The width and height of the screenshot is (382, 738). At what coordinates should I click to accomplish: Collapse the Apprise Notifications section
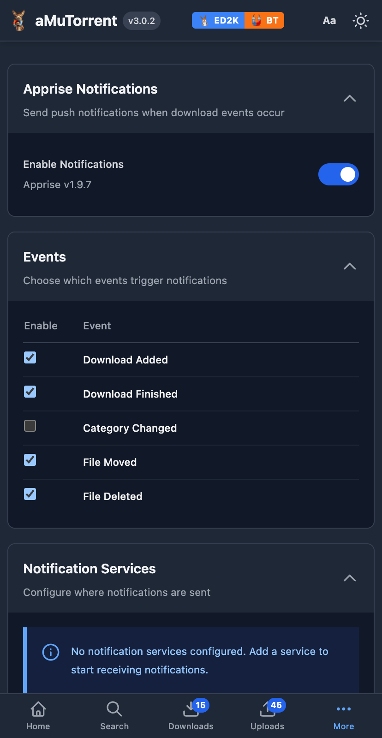(350, 99)
